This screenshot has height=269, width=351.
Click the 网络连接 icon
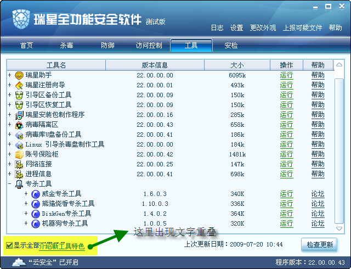click(x=19, y=164)
